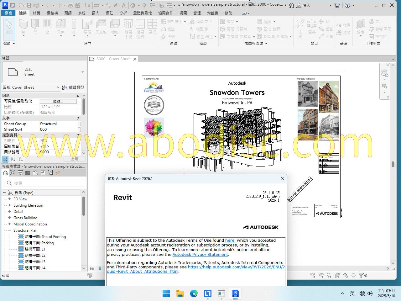Expand the 3D View tree node
The height and width of the screenshot is (301, 401).
(x=9, y=199)
